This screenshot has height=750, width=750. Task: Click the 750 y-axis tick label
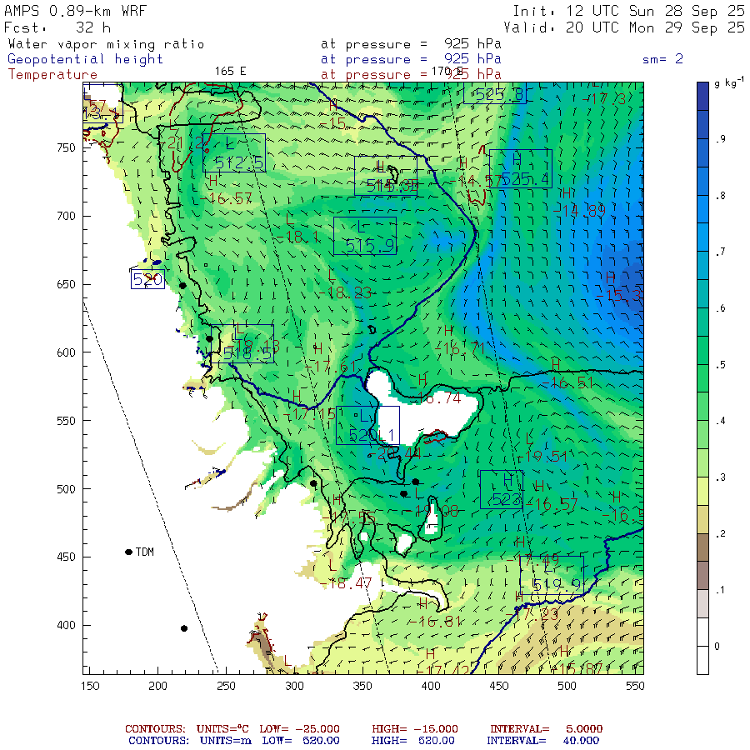click(66, 147)
